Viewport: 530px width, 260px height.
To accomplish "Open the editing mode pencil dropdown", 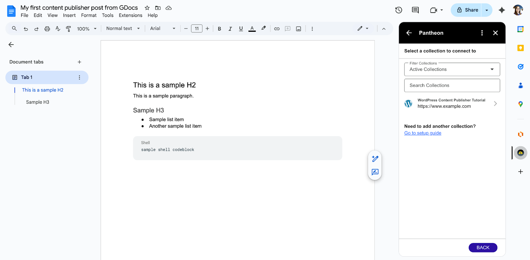I will [x=363, y=28].
